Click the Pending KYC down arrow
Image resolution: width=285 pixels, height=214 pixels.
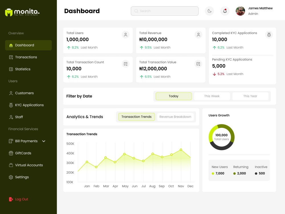coord(214,74)
